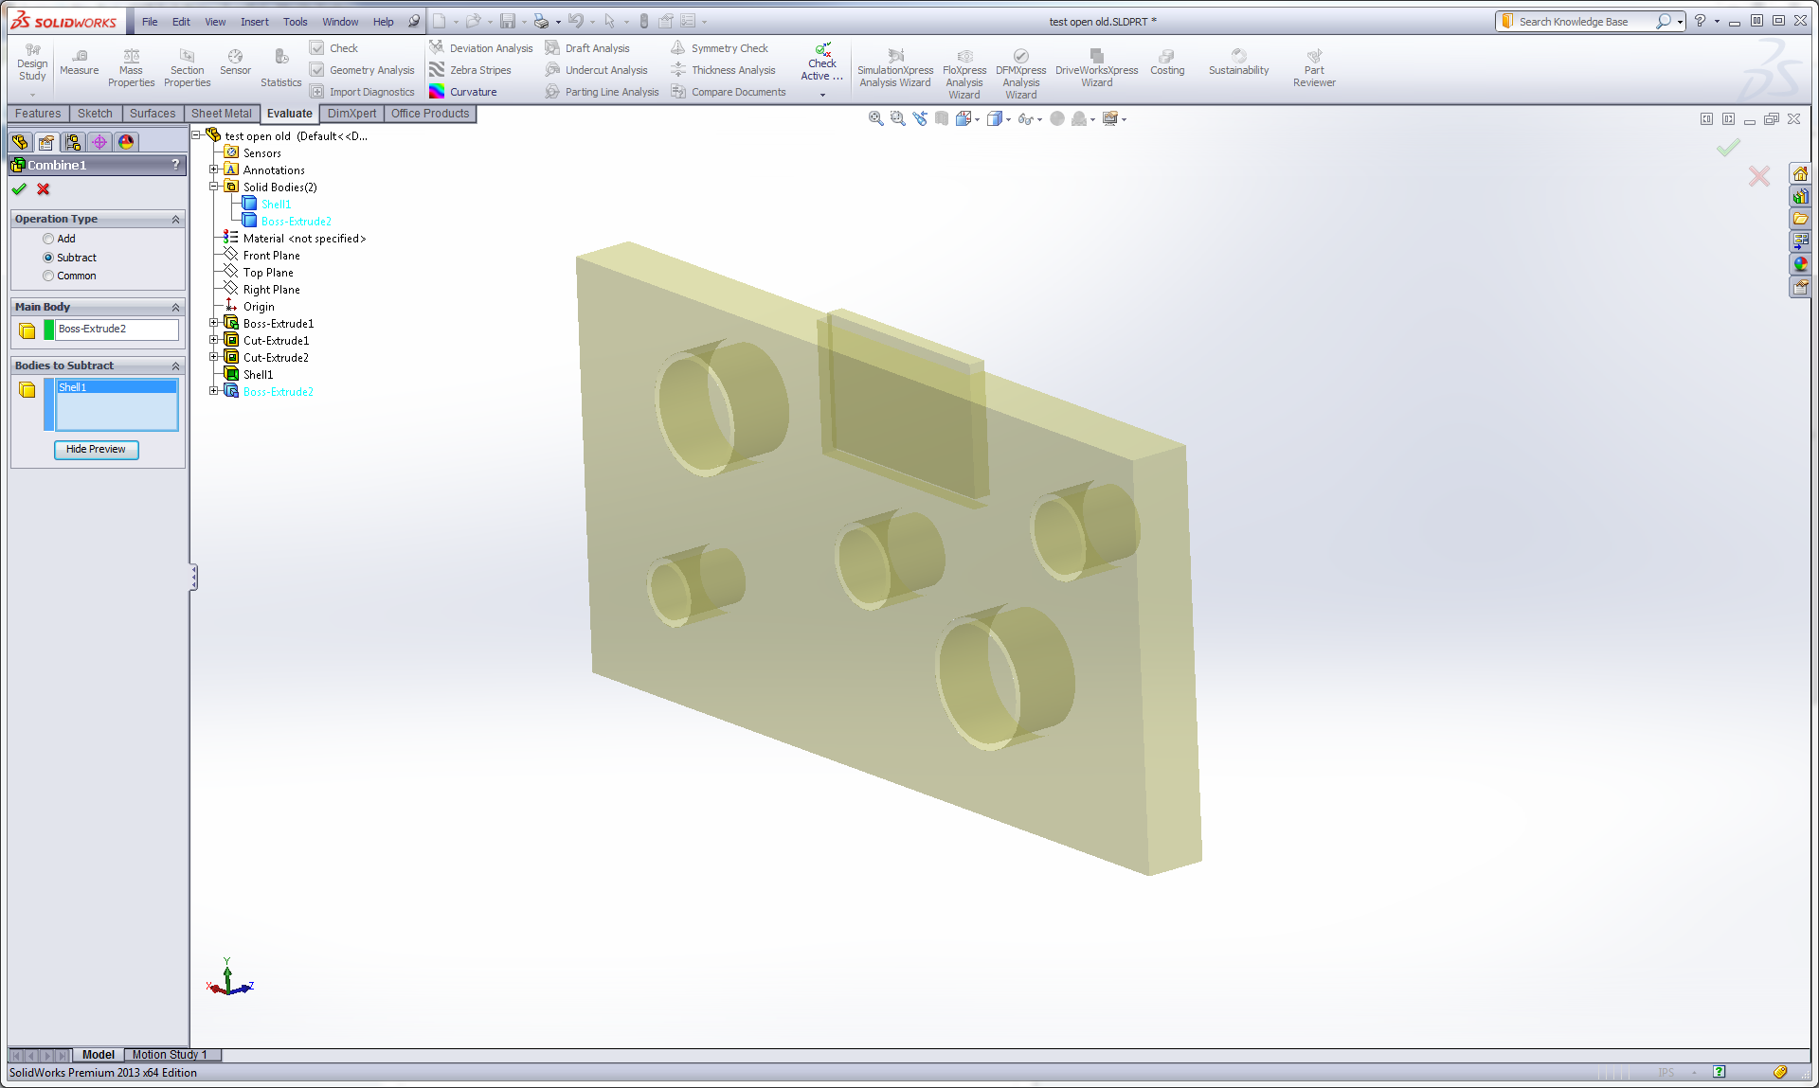Switch to the Sheet Metal tab
This screenshot has height=1088, width=1819.
point(221,114)
